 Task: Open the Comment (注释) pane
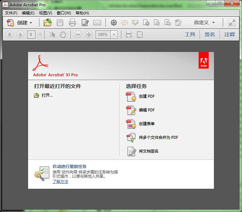pyautogui.click(x=229, y=34)
